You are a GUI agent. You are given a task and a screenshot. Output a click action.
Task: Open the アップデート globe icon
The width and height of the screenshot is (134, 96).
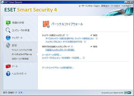pyautogui.click(x=8, y=38)
